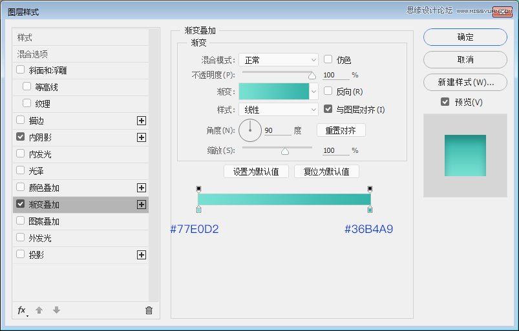The width and height of the screenshot is (519, 331).
Task: Click the 缩放 value field
Action: pyautogui.click(x=336, y=150)
